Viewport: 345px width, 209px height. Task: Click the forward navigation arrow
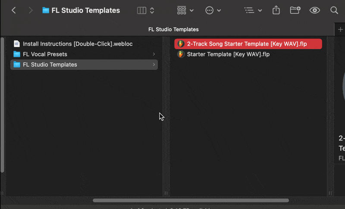click(x=30, y=10)
